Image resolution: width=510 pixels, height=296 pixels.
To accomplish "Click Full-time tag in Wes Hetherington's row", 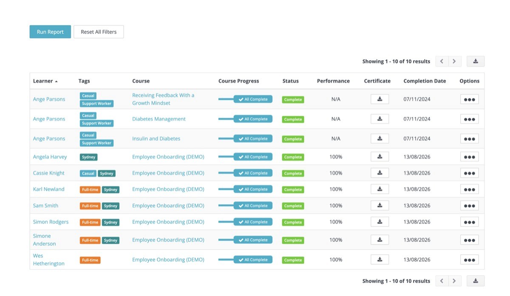I will (90, 260).
